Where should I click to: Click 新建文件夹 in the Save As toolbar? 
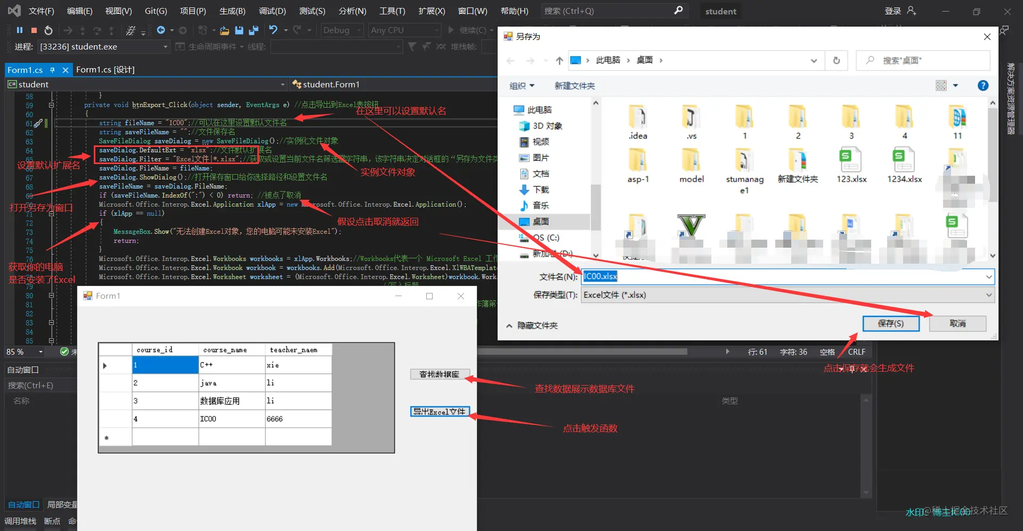(x=574, y=86)
